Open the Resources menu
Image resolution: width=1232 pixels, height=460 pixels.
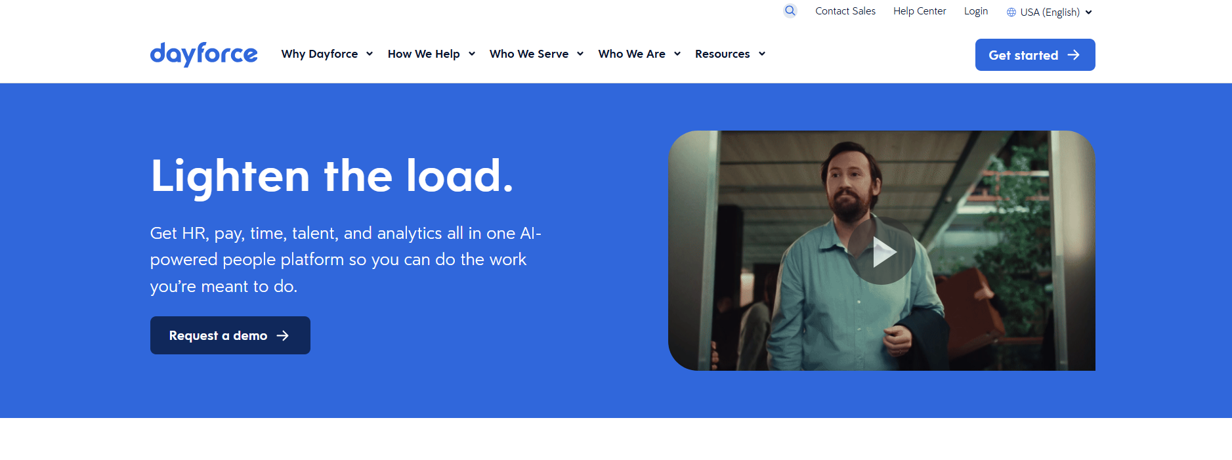723,54
